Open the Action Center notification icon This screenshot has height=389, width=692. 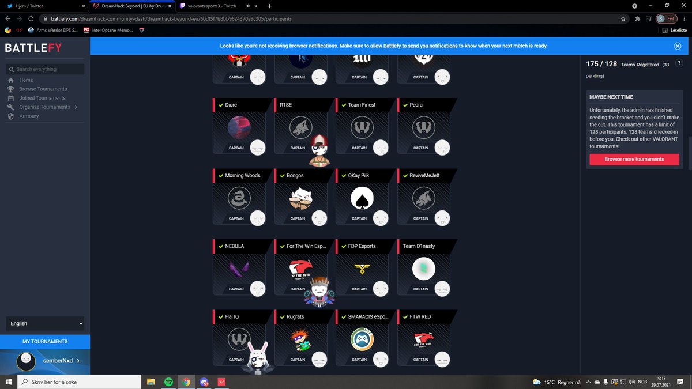point(681,382)
